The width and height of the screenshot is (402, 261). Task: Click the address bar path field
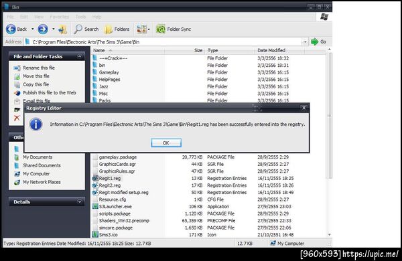coord(163,42)
